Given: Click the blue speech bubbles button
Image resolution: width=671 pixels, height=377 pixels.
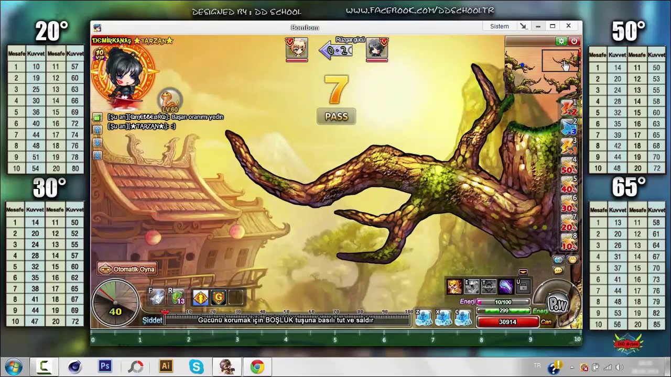Looking at the screenshot, I should click(558, 260).
